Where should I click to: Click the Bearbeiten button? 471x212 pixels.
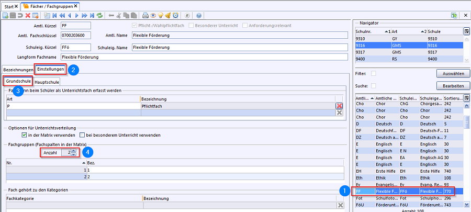coord(453,86)
